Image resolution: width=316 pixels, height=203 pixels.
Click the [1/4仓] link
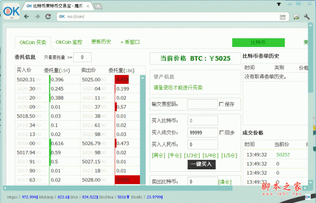point(210,156)
